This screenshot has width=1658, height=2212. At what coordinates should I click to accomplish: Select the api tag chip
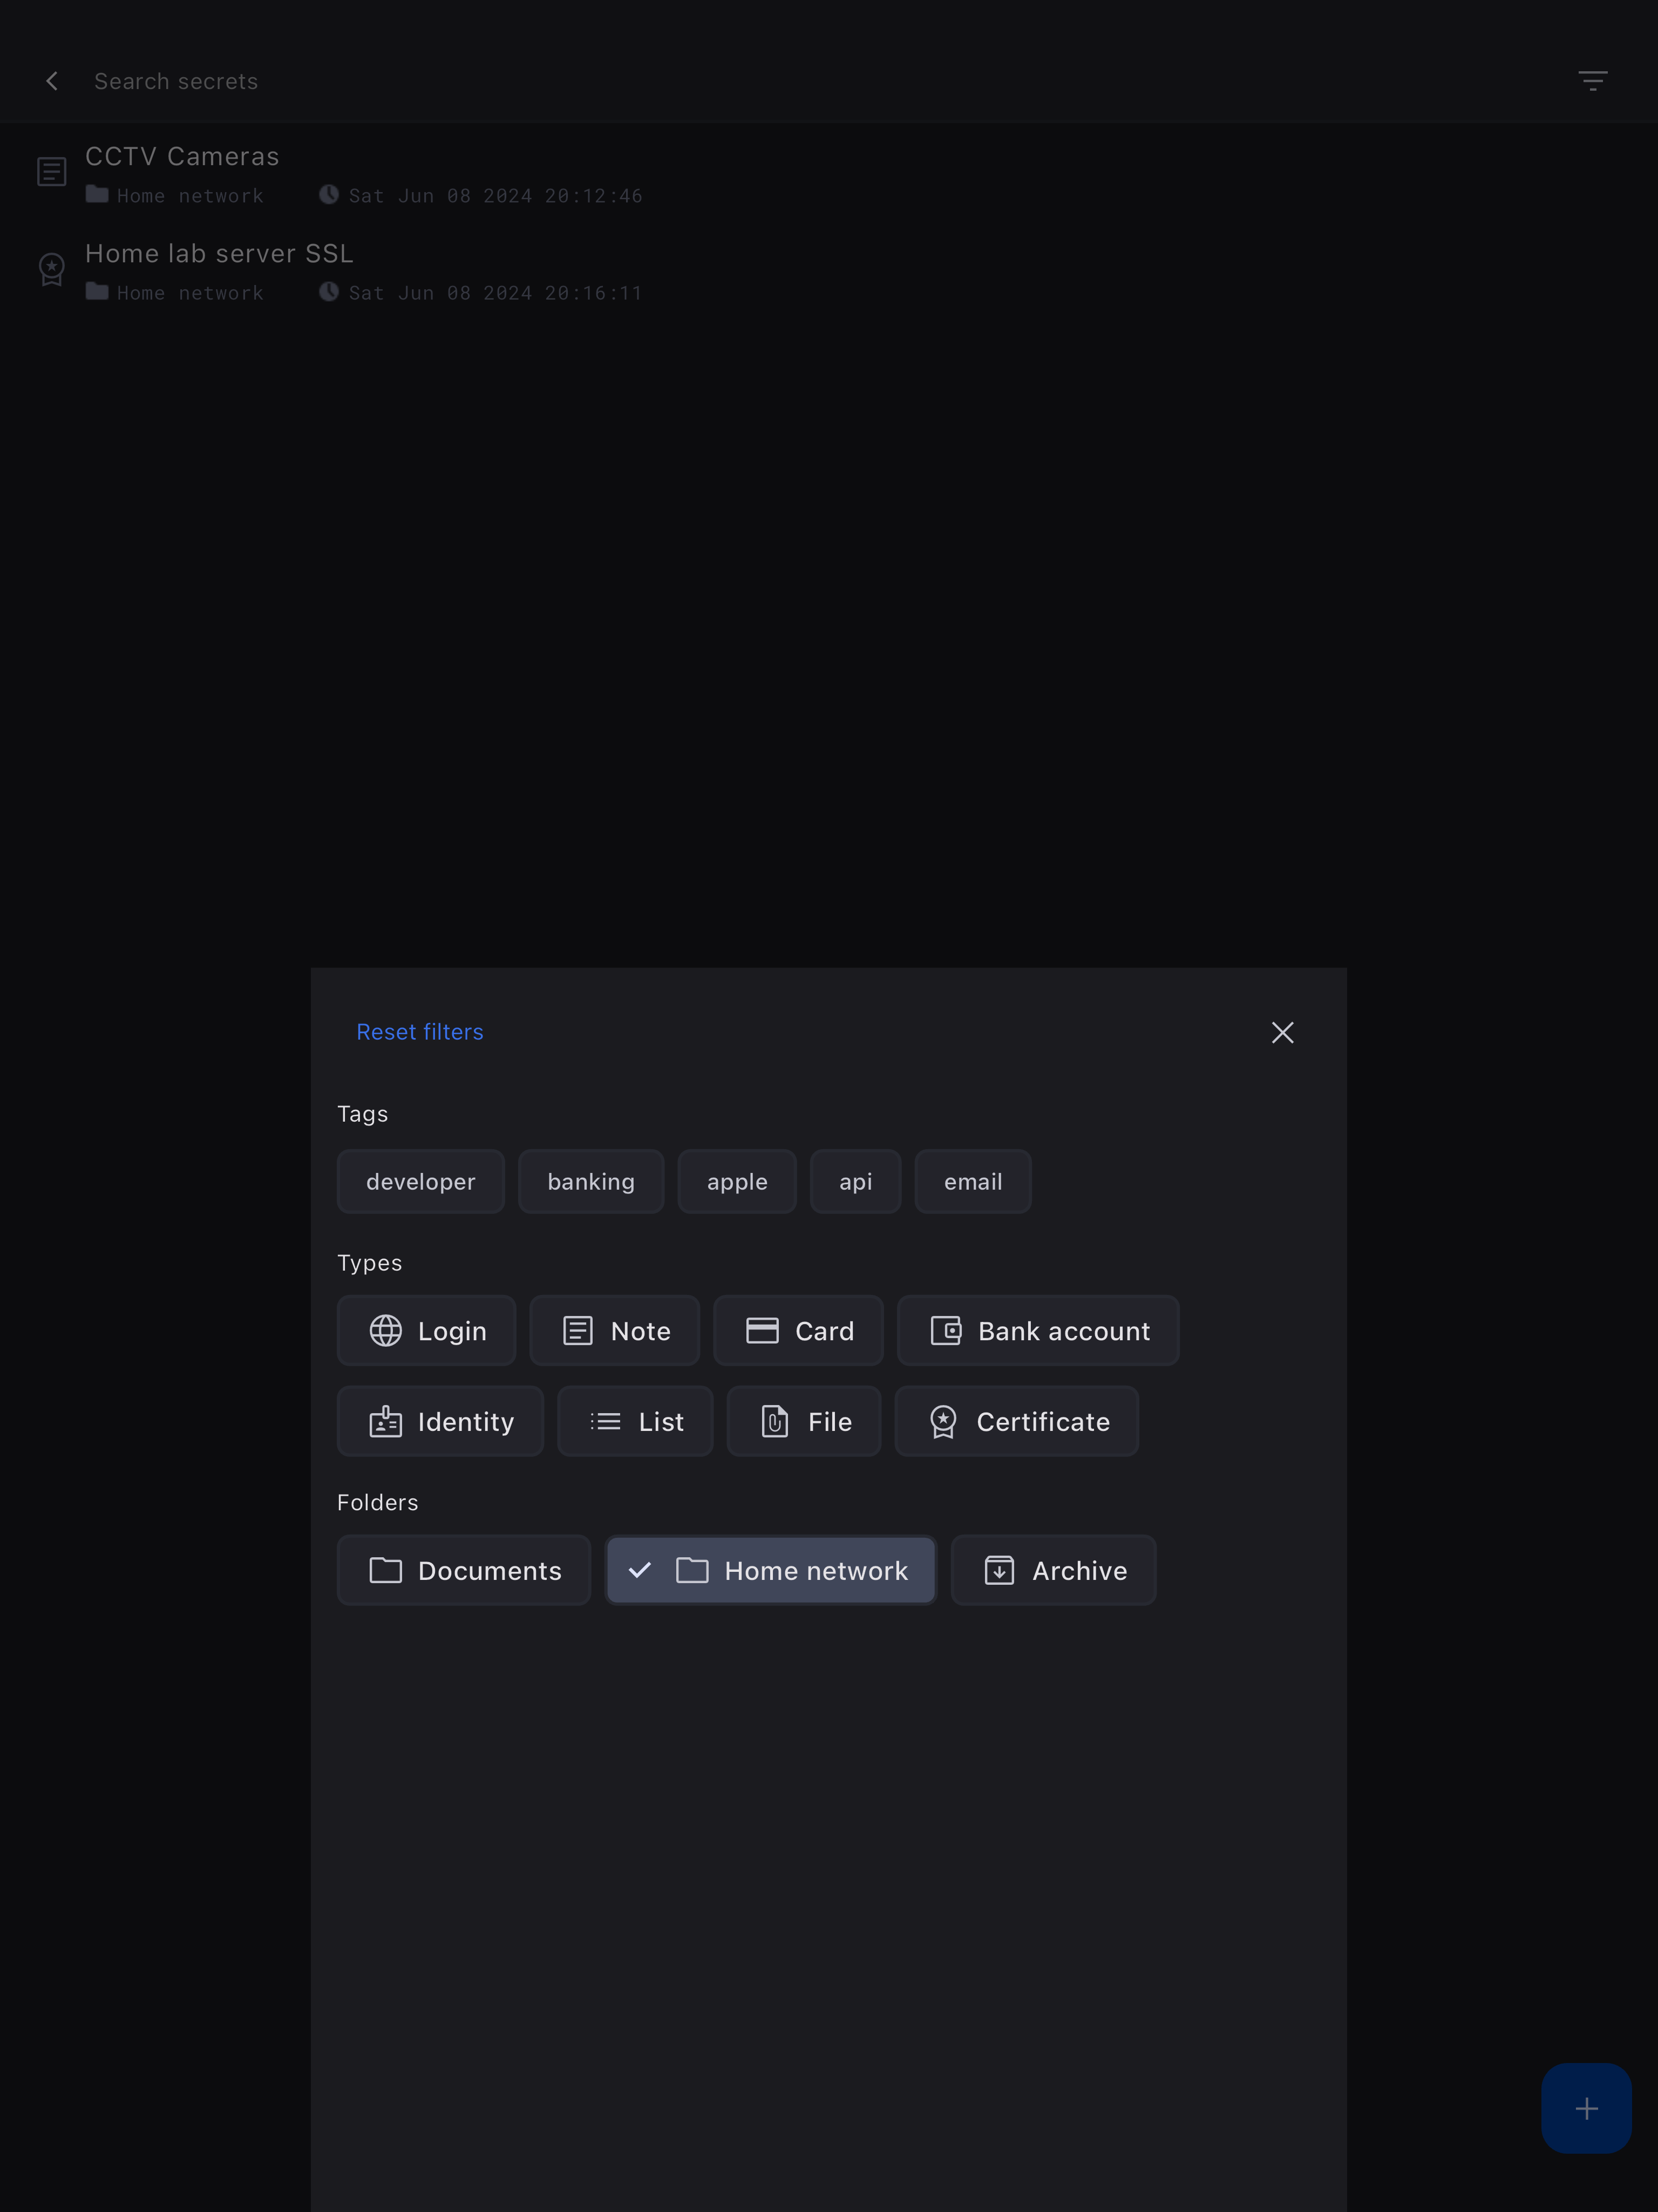[855, 1182]
